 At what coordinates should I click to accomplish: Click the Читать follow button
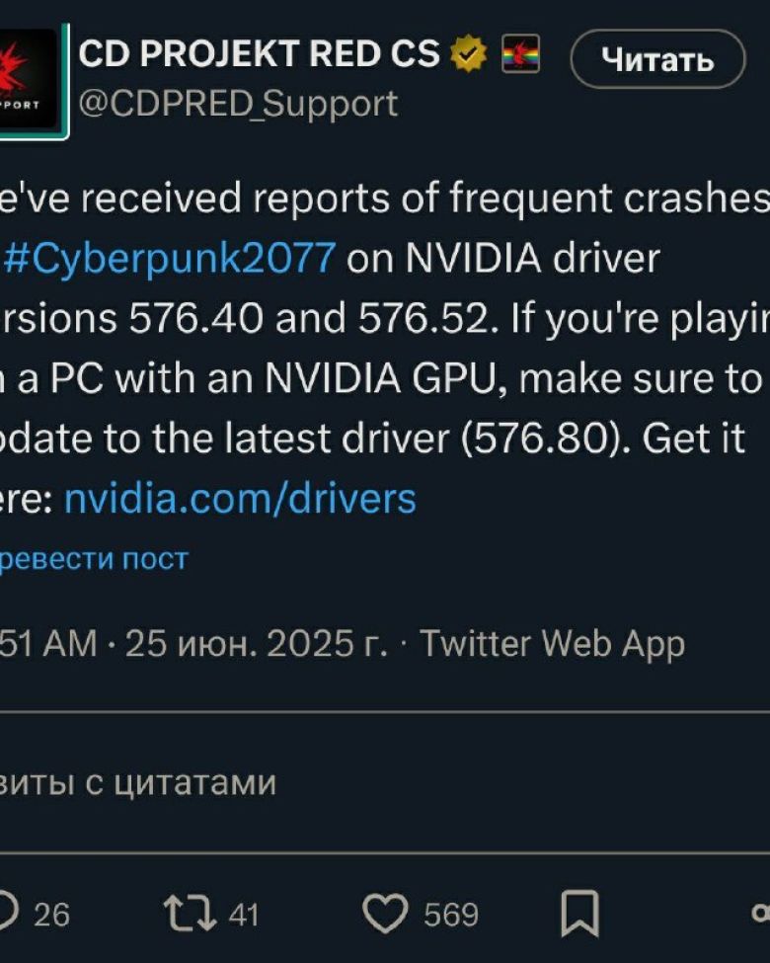pyautogui.click(x=658, y=59)
